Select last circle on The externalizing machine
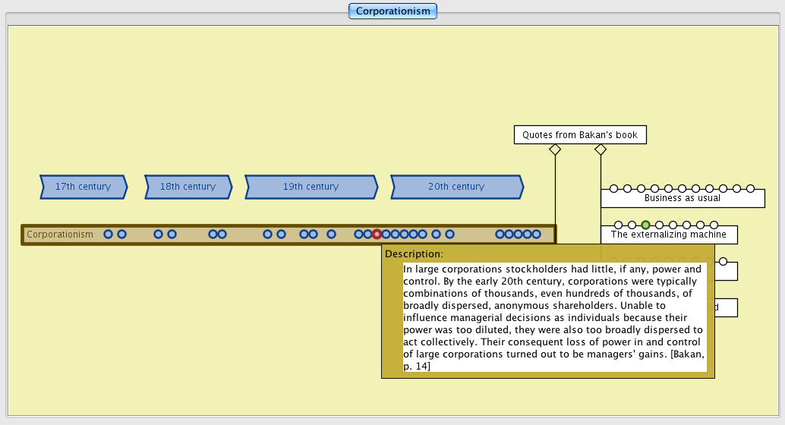Viewport: 785px width, 425px height. [714, 225]
